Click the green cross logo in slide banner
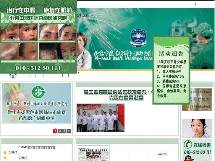The image size is (215, 161). (x=38, y=92)
